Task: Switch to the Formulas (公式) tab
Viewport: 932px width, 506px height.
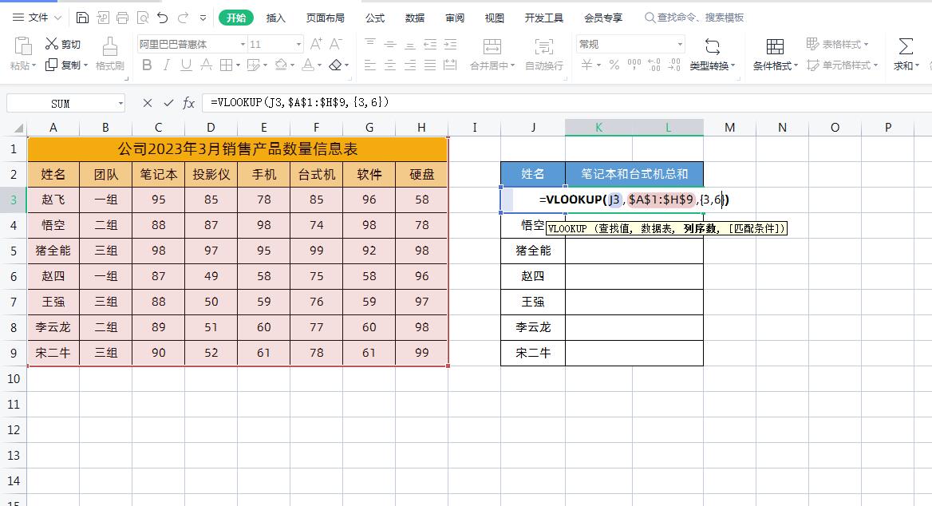Action: [375, 18]
